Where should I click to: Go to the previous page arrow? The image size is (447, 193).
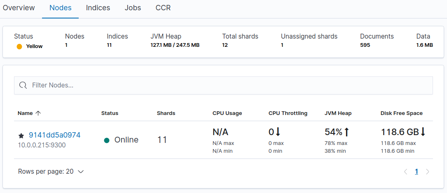pos(406,171)
